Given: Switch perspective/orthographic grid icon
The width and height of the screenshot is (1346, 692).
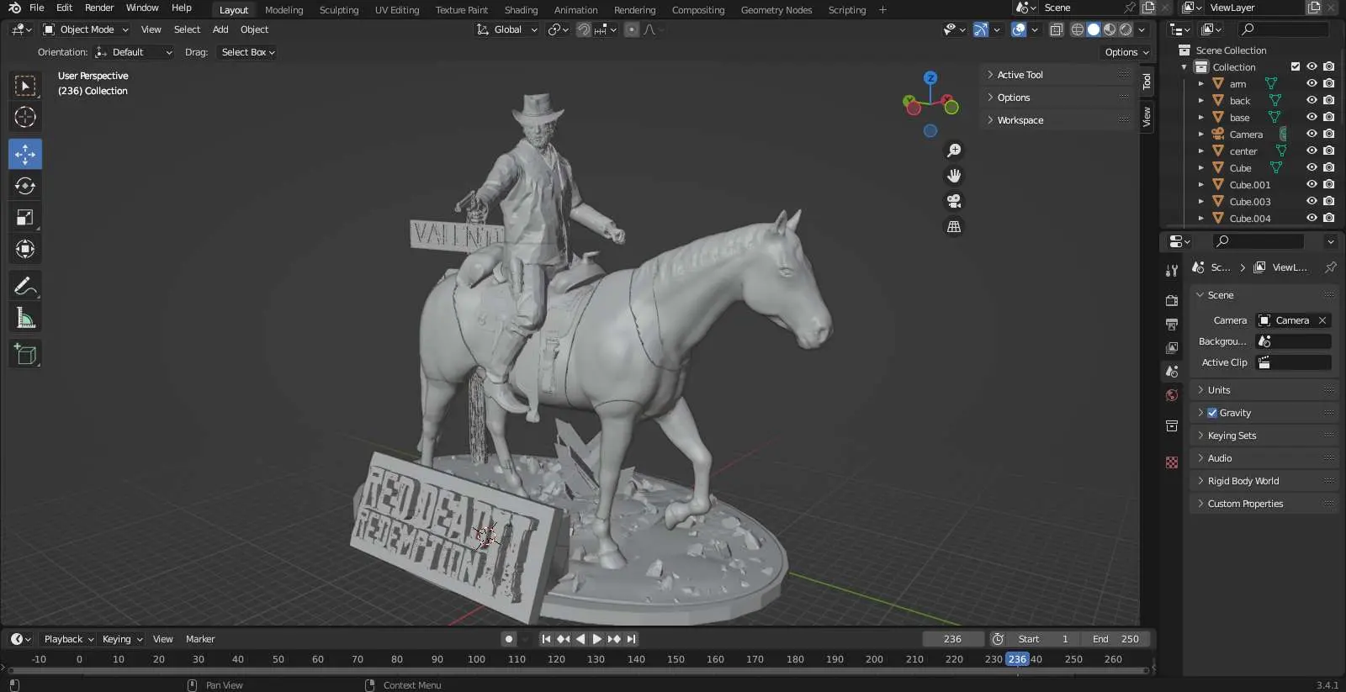Looking at the screenshot, I should click(x=954, y=226).
